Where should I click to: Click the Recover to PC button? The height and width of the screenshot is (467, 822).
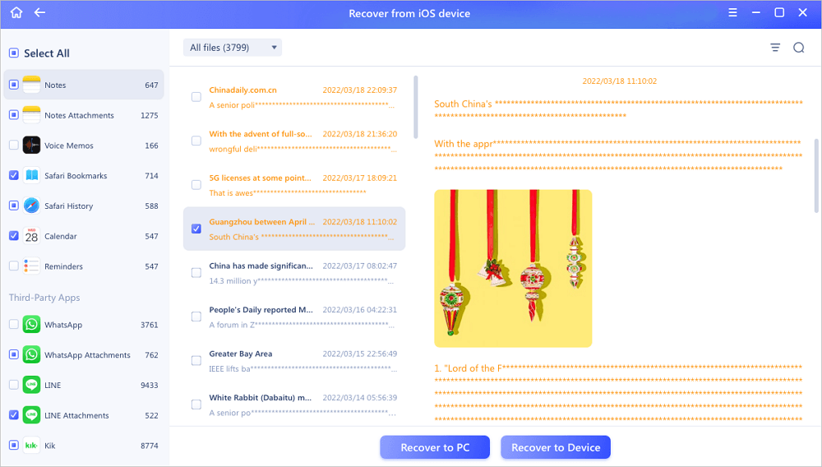435,447
